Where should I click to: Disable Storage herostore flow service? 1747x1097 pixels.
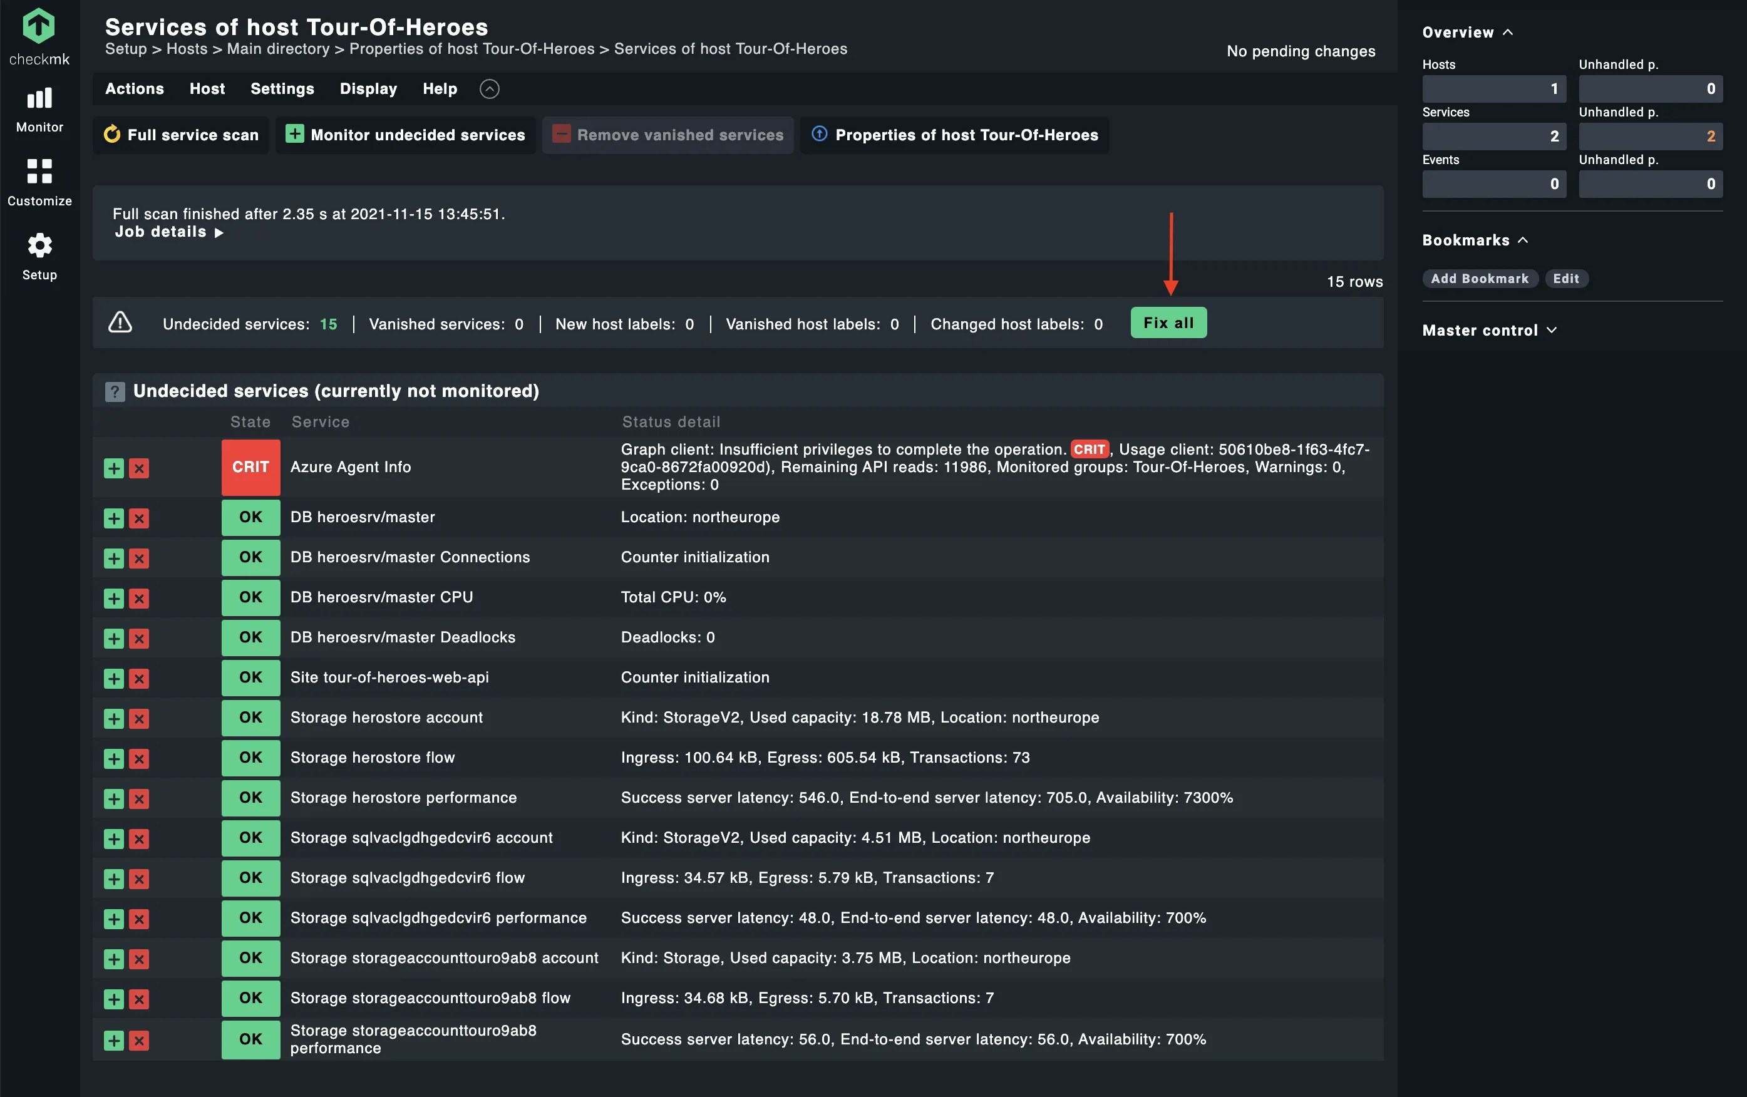[138, 758]
